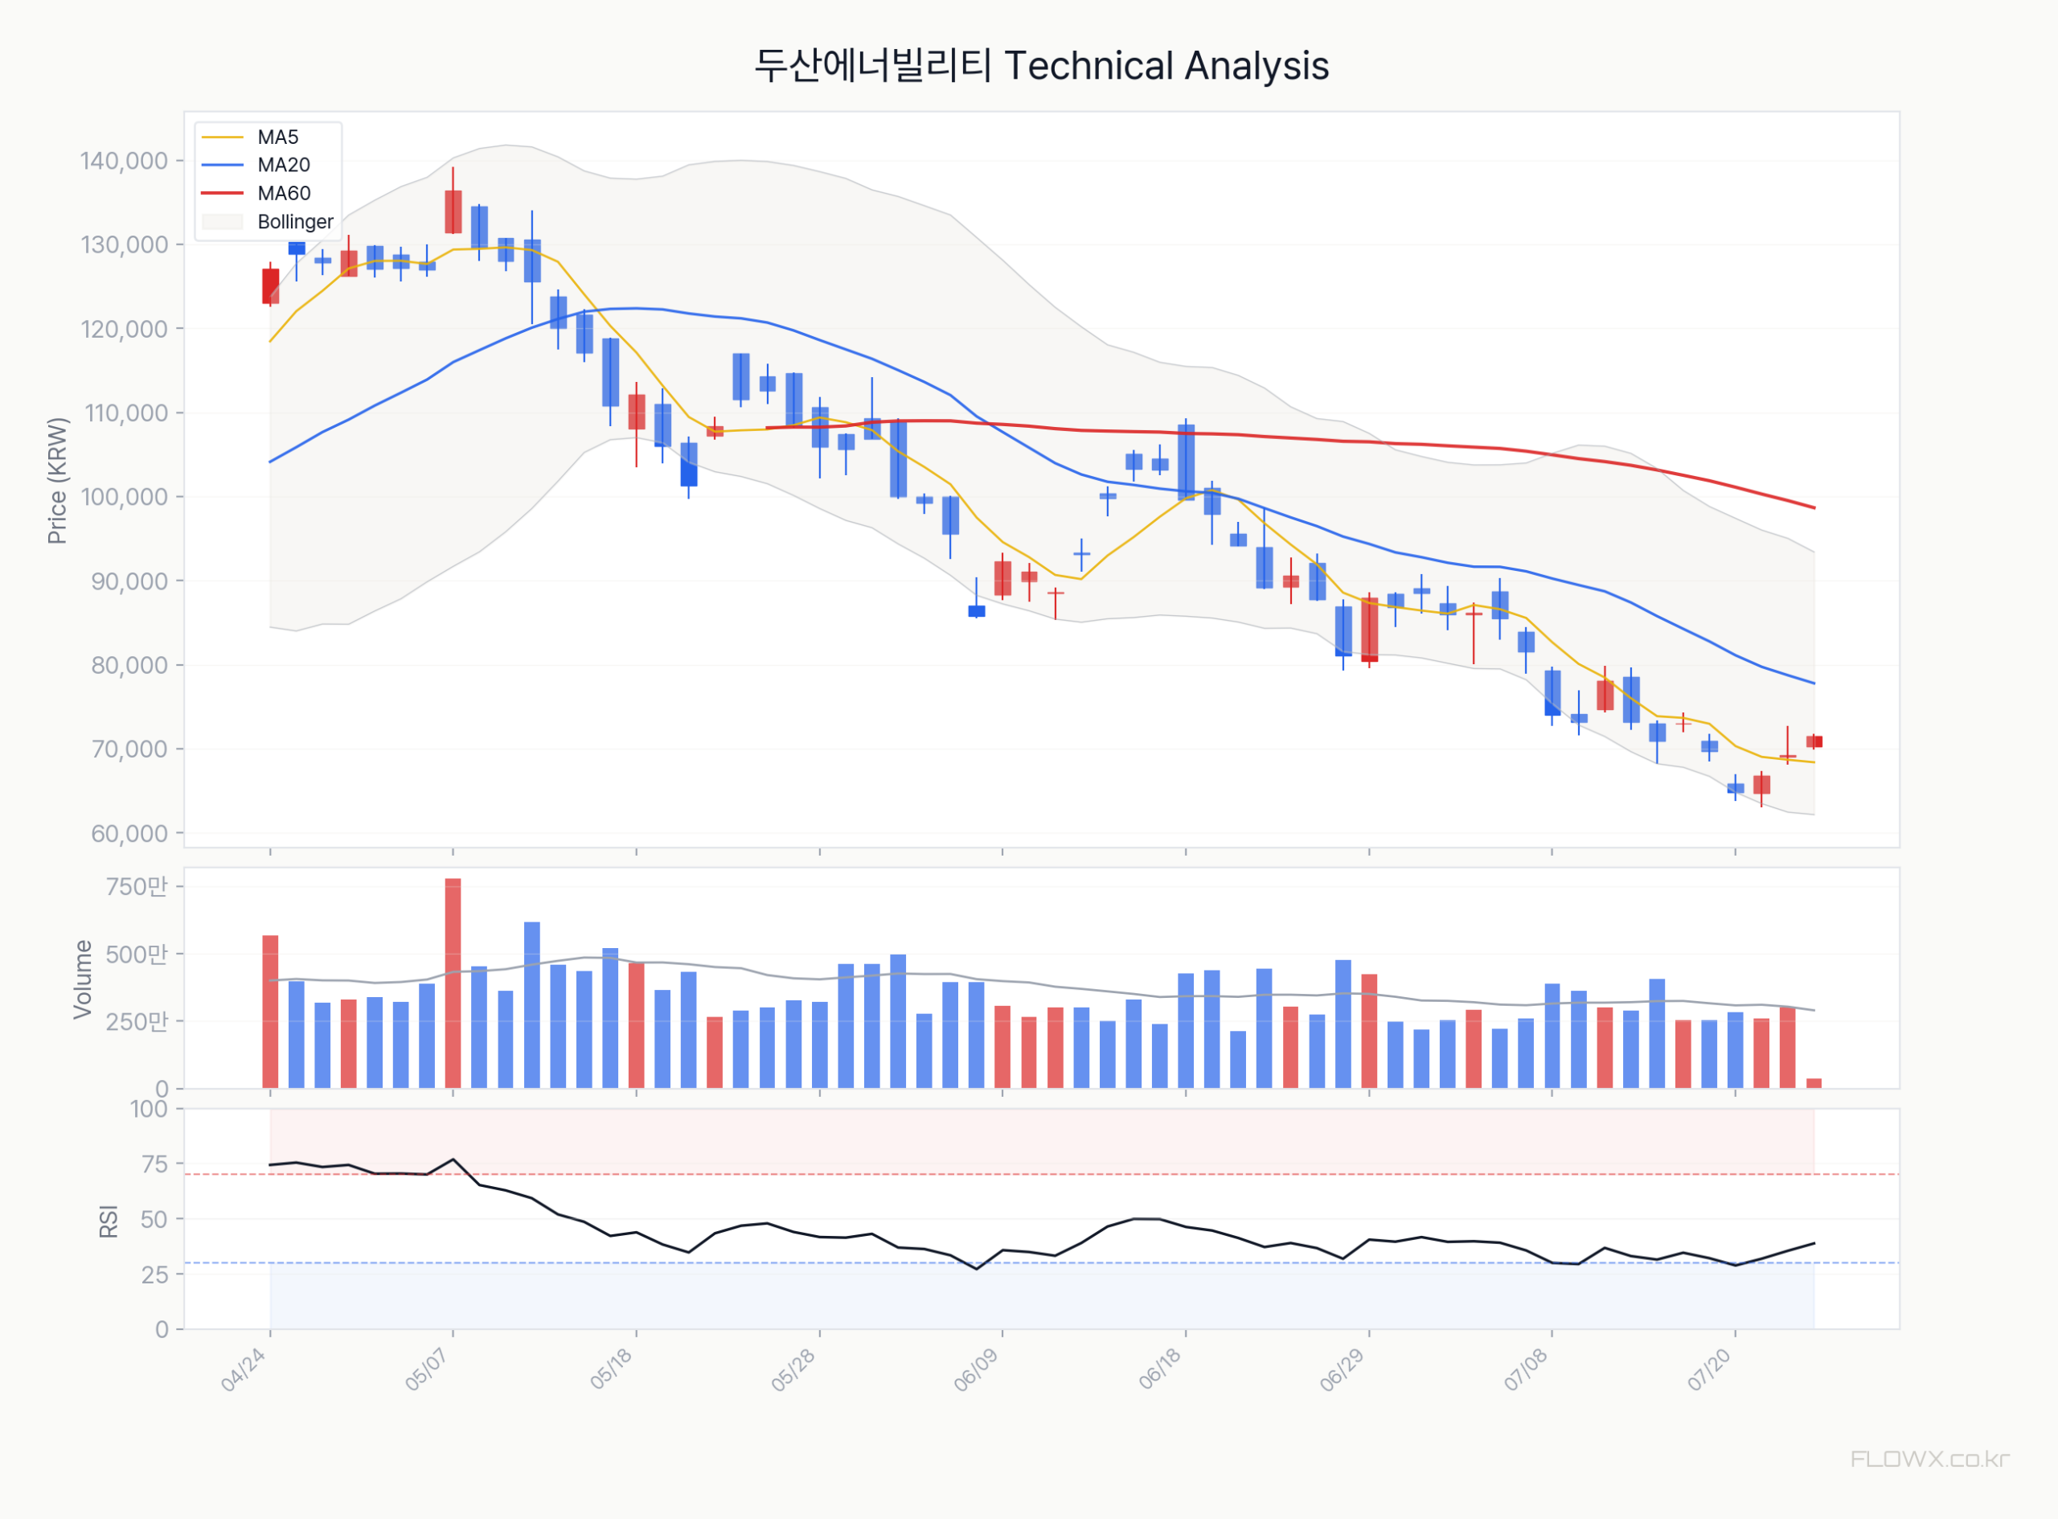This screenshot has height=1519, width=2058.
Task: Select the MA20 legend label
Action: pos(283,165)
